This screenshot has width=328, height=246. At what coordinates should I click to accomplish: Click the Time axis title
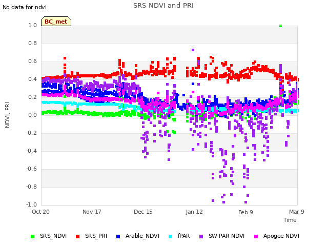coord(290,220)
